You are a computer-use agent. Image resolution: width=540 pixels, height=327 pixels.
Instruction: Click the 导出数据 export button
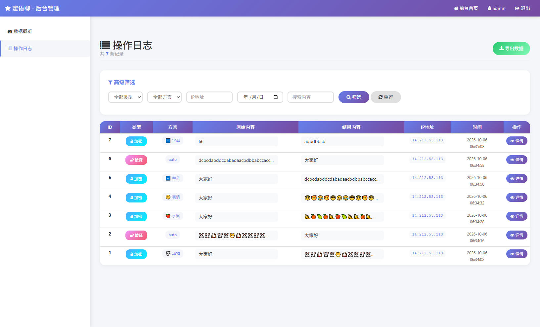[511, 49]
